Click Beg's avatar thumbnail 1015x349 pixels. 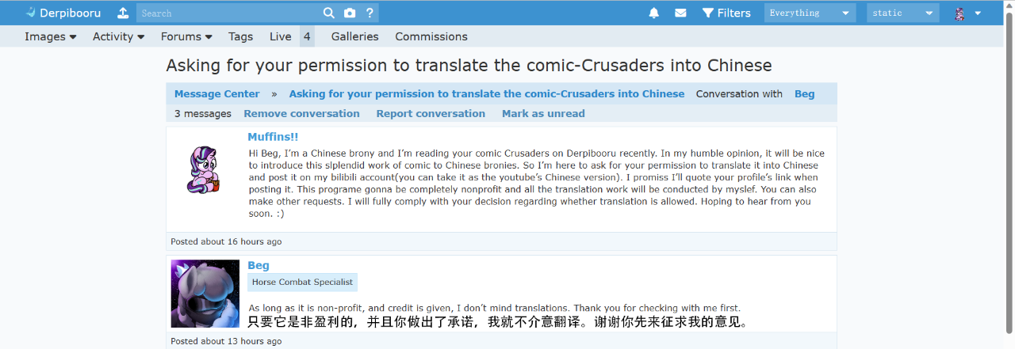pyautogui.click(x=205, y=294)
